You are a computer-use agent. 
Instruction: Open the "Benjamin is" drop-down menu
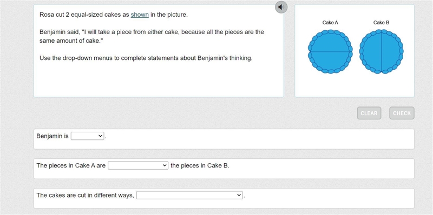click(87, 136)
